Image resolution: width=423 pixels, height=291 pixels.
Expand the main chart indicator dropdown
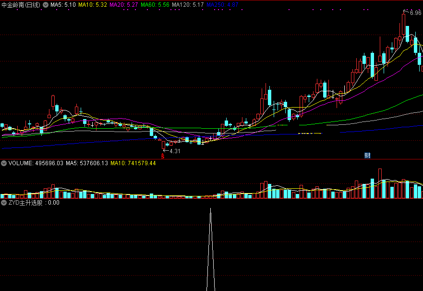coord(46,5)
